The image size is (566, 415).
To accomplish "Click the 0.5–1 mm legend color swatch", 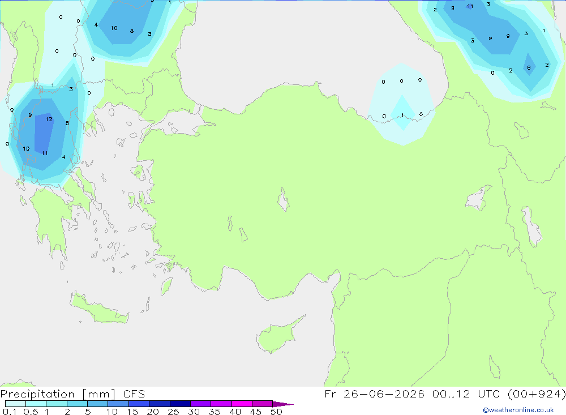I will point(36,404).
